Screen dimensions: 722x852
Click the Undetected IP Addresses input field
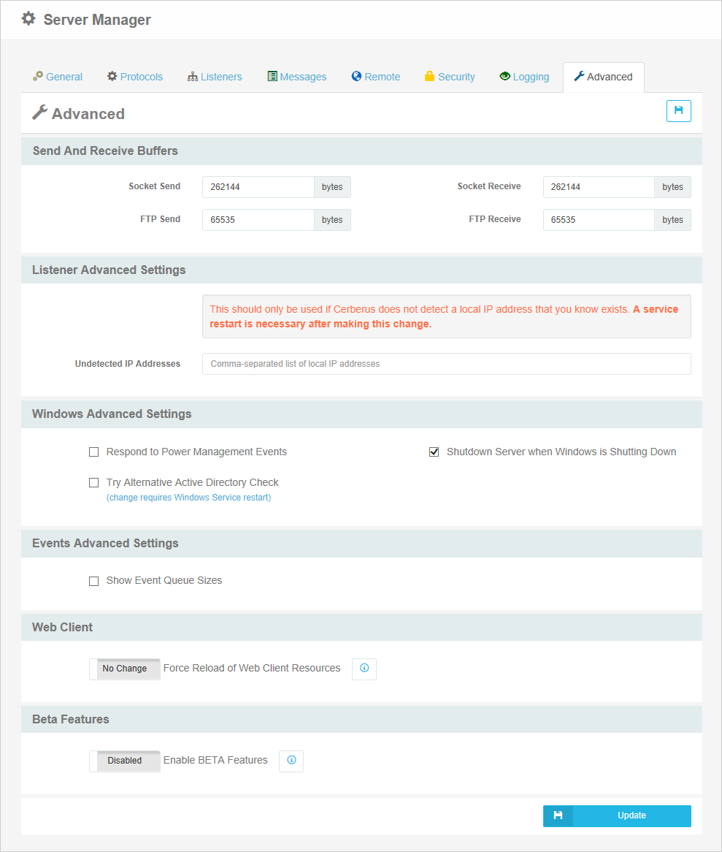446,363
